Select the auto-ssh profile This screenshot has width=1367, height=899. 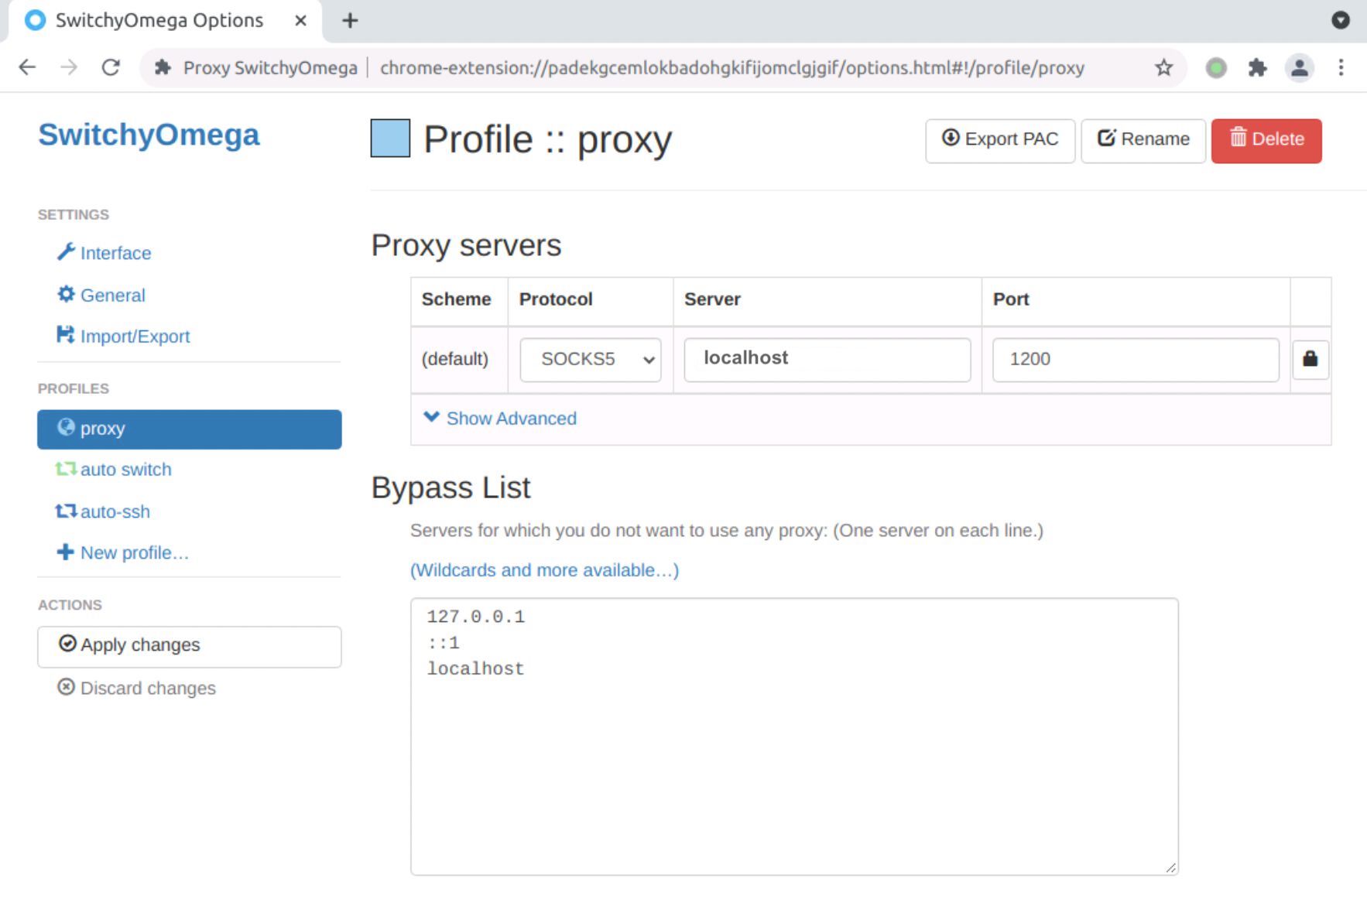[103, 511]
